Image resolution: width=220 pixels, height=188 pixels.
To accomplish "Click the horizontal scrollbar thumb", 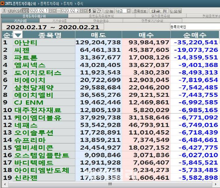I will (110, 184).
